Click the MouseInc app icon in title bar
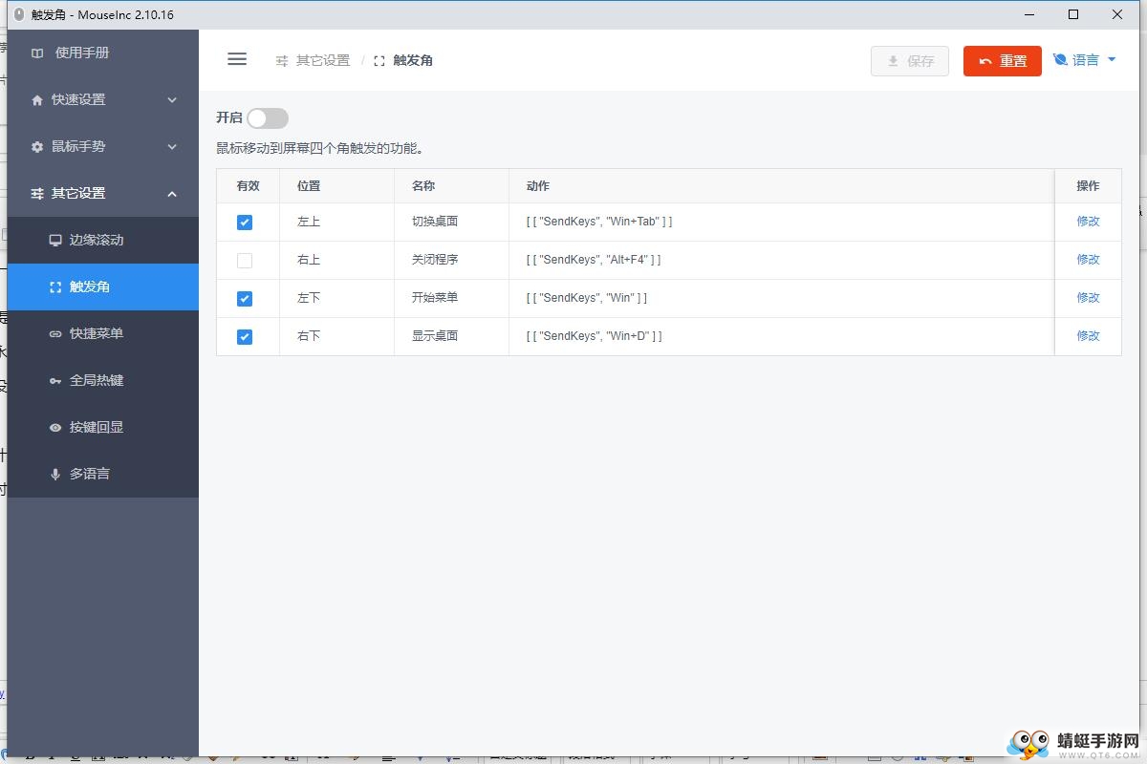This screenshot has width=1147, height=764. click(18, 14)
